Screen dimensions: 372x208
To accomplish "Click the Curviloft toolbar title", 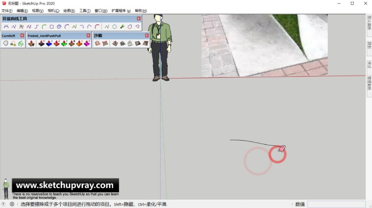I will 8,36.
